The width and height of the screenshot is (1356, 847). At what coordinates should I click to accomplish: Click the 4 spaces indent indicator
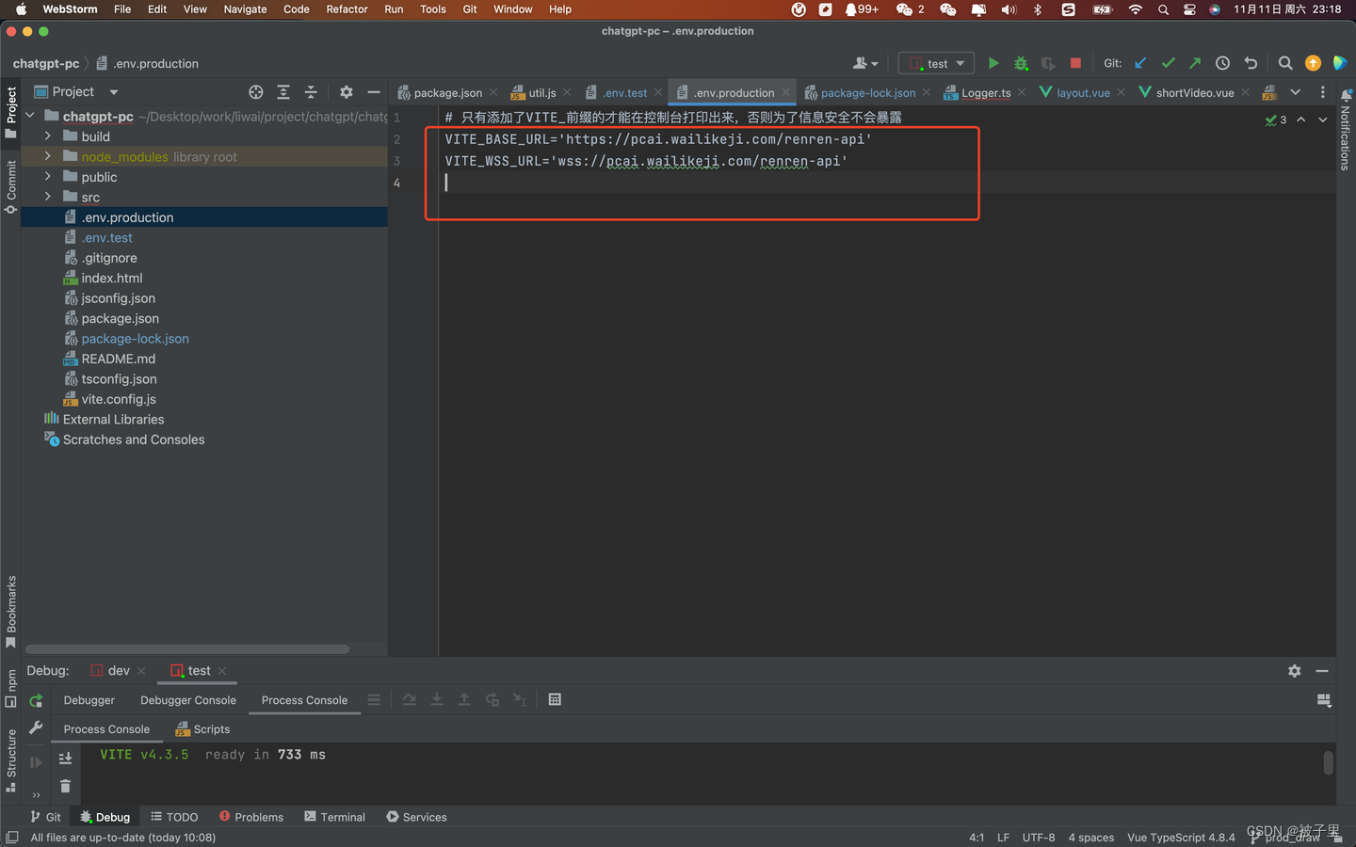tap(1090, 838)
